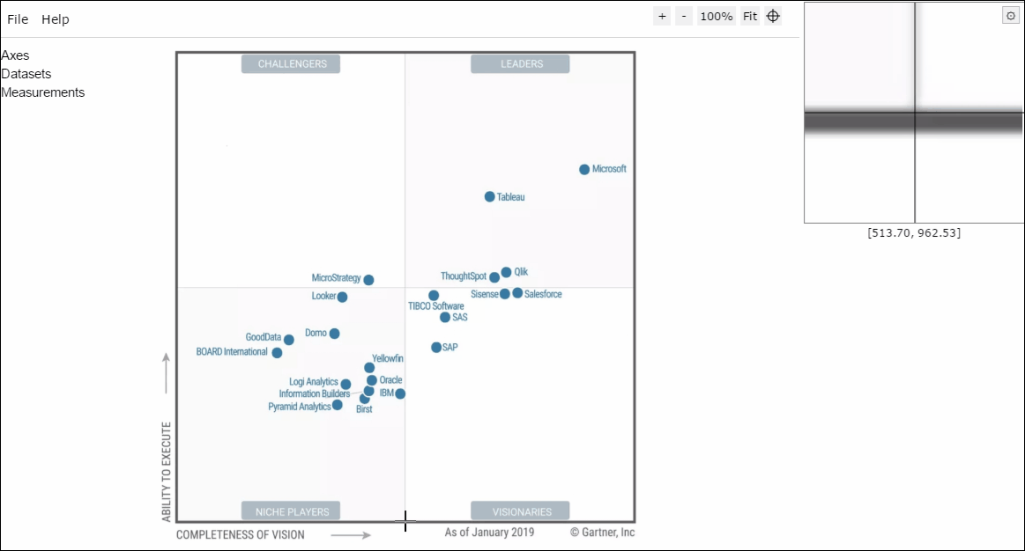Image resolution: width=1025 pixels, height=551 pixels.
Task: Reset zoom with the 100% button
Action: 717,17
